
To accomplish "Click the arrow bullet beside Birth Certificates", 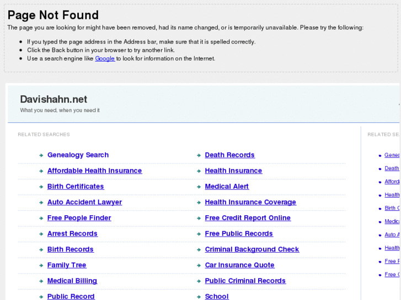I will (41, 187).
